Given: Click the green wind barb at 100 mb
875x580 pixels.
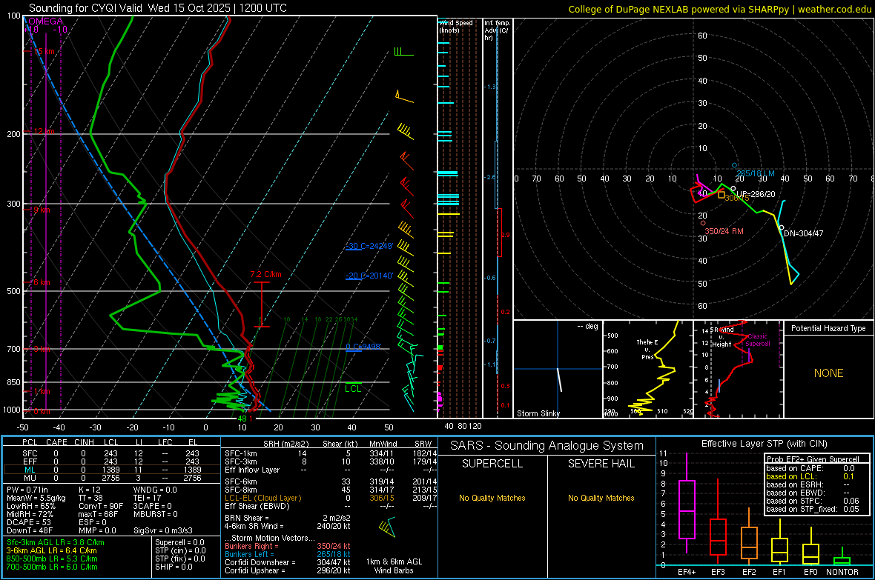Looking at the screenshot, I should pos(403,52).
